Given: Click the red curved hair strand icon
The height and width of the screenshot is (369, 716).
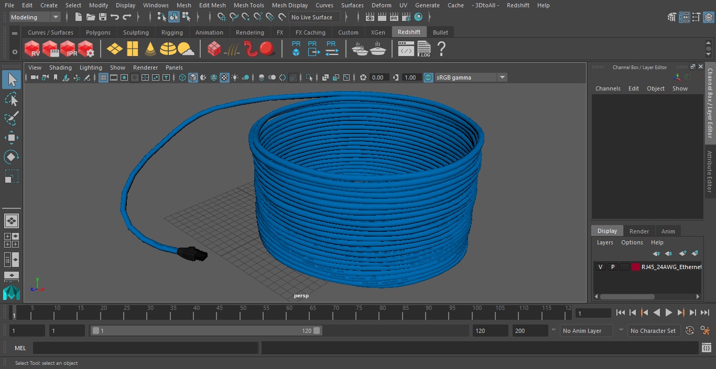Looking at the screenshot, I should click(252, 49).
